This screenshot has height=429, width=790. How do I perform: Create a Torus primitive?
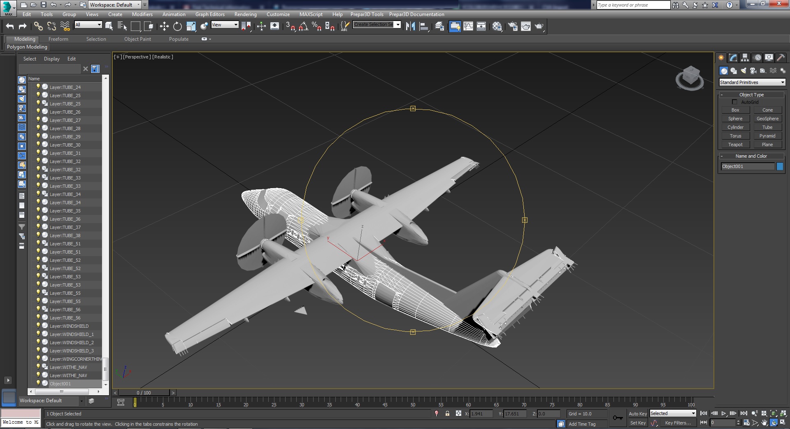(x=735, y=136)
